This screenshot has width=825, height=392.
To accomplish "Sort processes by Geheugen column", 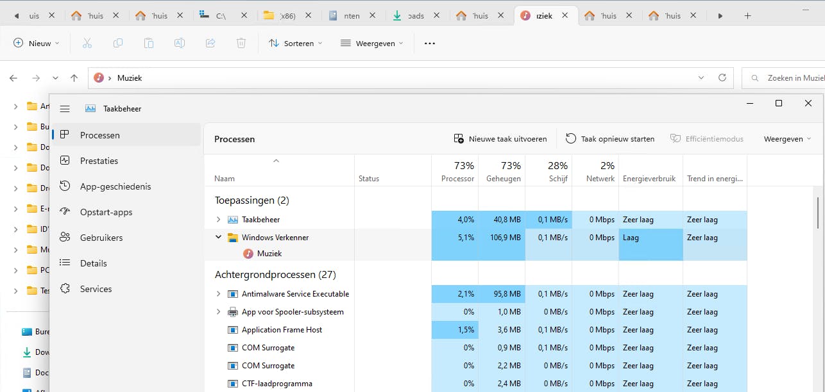I will [x=502, y=172].
